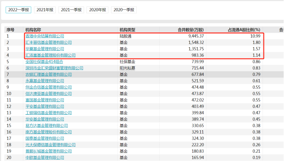Select the 1.80 percentage cell
The width and height of the screenshot is (284, 161).
point(257,43)
